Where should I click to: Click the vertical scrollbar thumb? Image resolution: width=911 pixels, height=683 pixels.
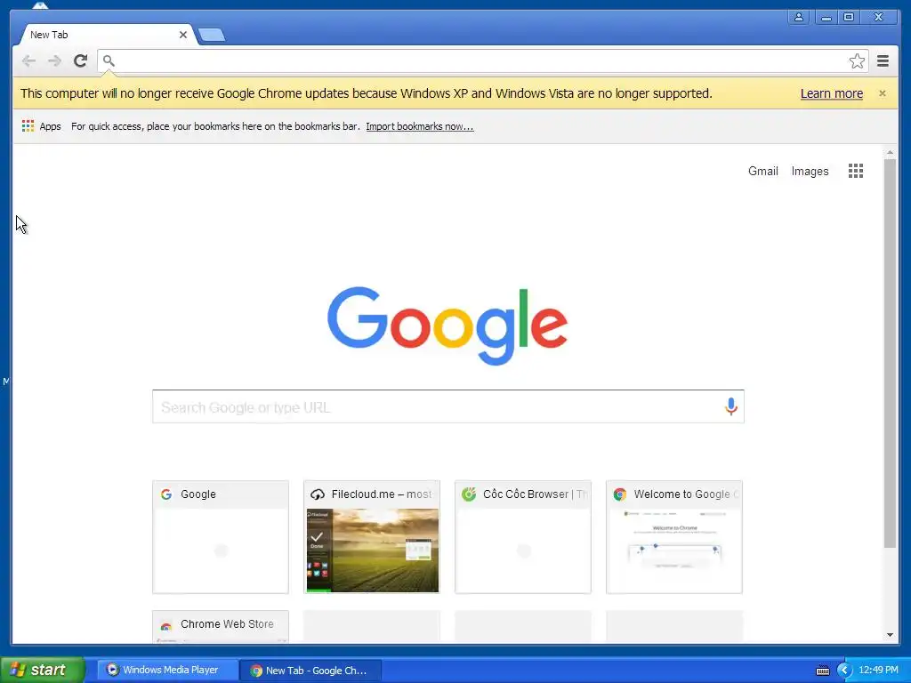pyautogui.click(x=890, y=352)
